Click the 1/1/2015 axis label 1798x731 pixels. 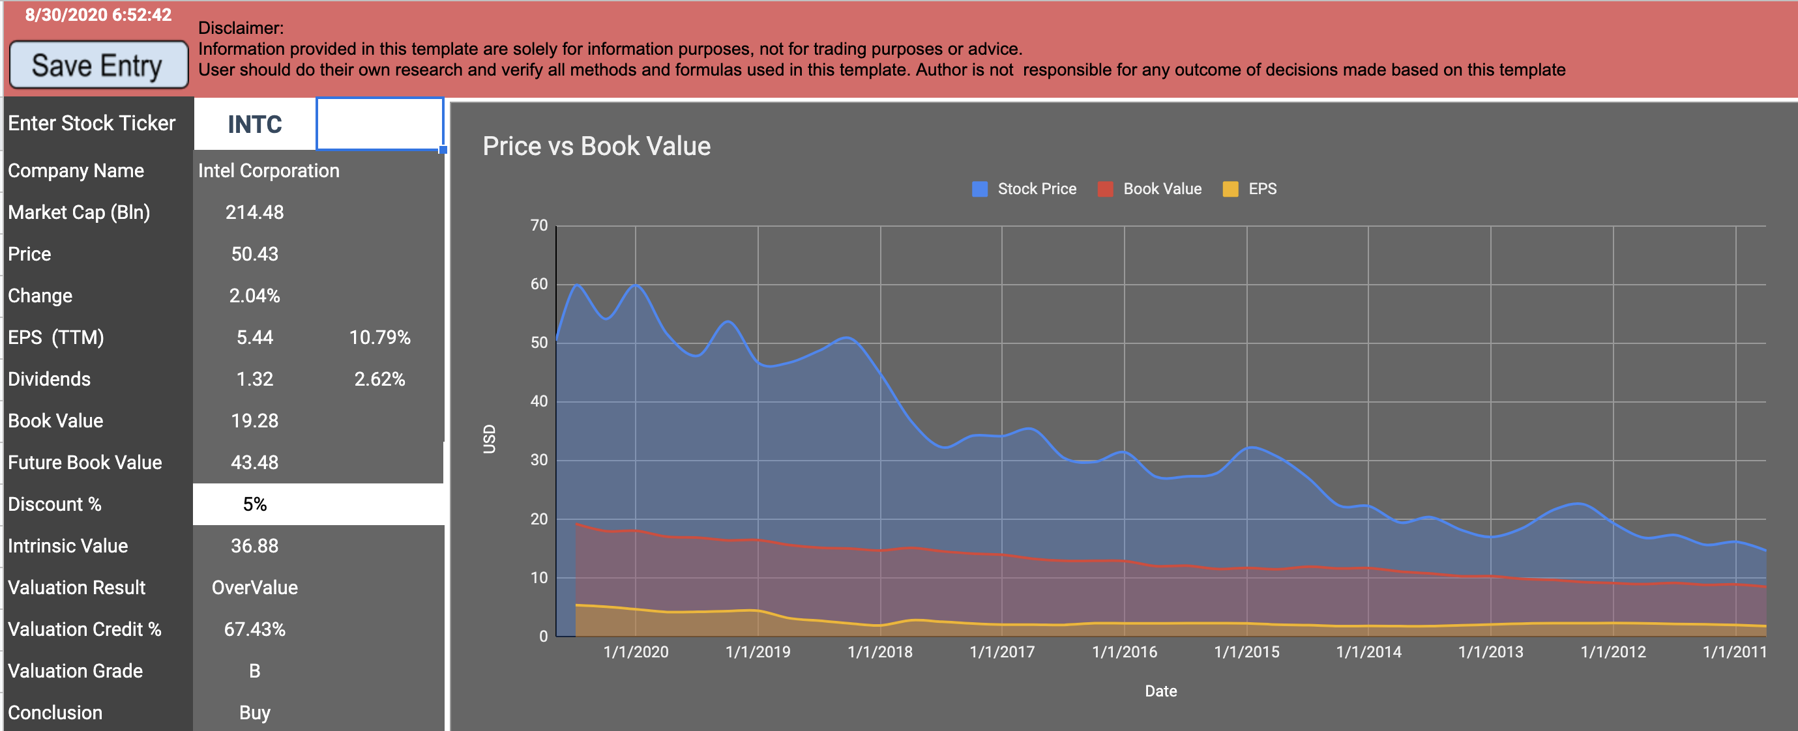[1246, 652]
